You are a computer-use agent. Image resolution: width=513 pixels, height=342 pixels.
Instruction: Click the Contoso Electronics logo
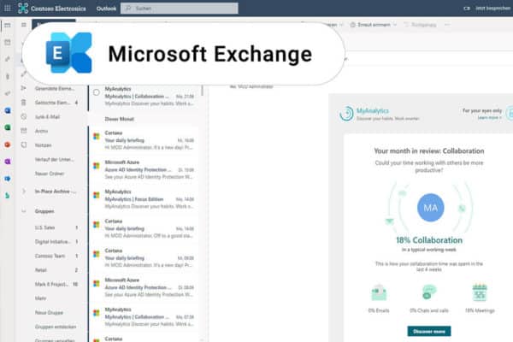pos(23,9)
